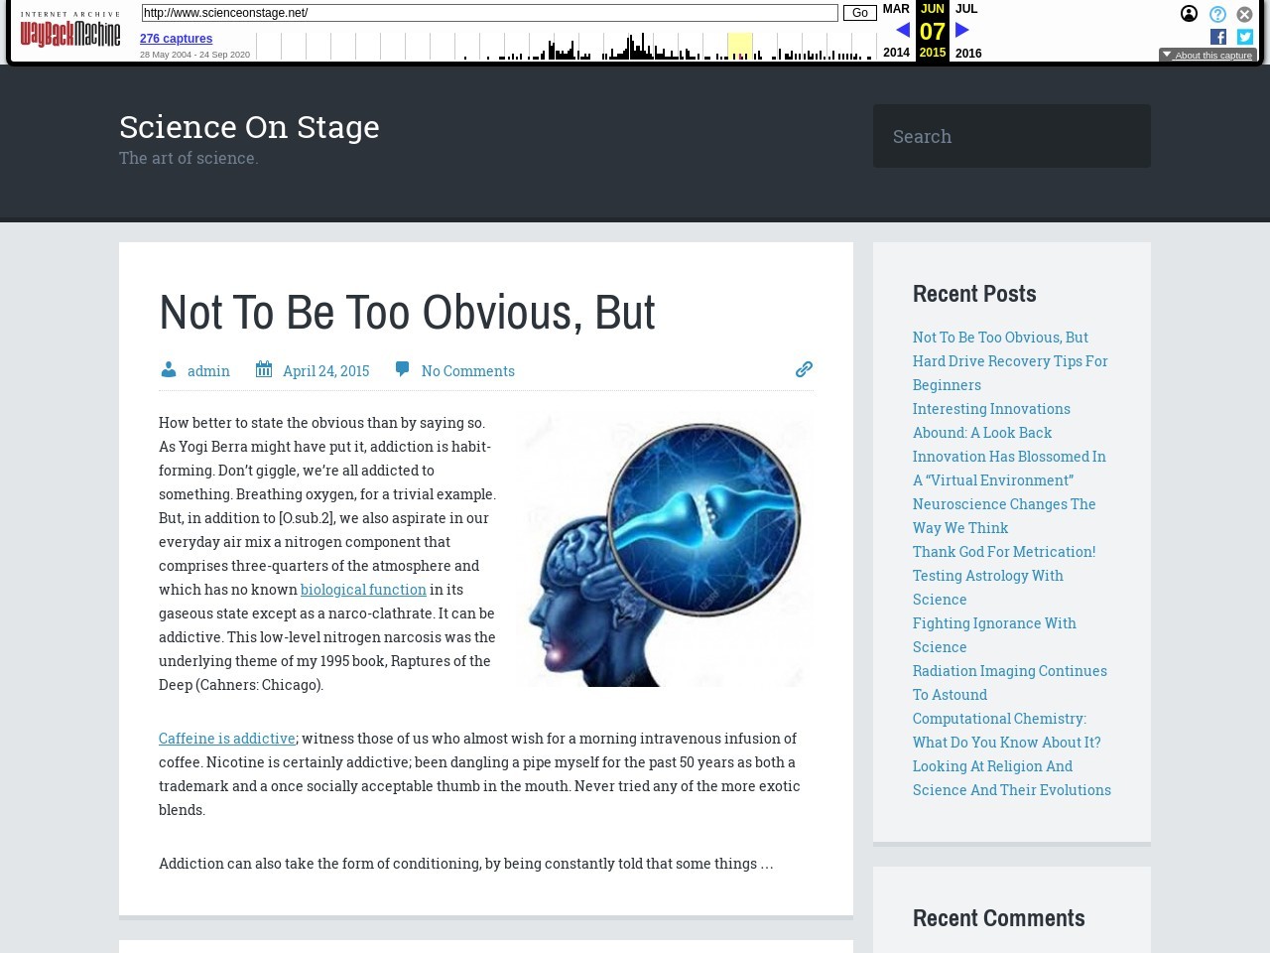Close the Wayback toolbar
The image size is (1270, 953).
click(x=1244, y=14)
